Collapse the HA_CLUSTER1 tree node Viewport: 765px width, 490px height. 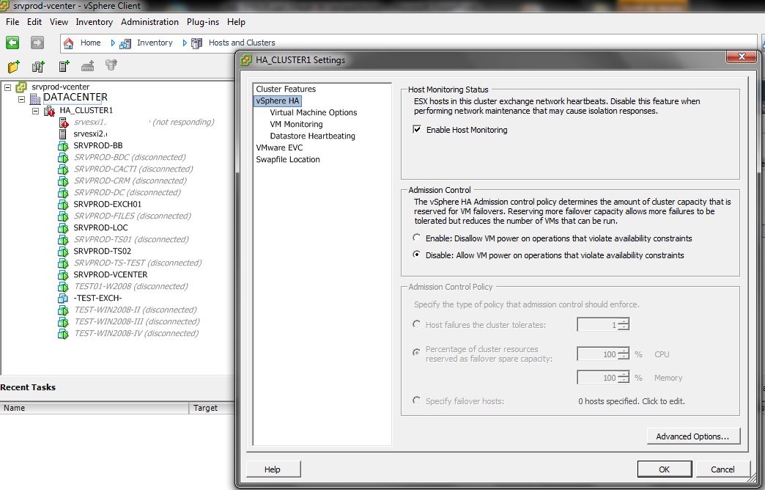point(36,111)
